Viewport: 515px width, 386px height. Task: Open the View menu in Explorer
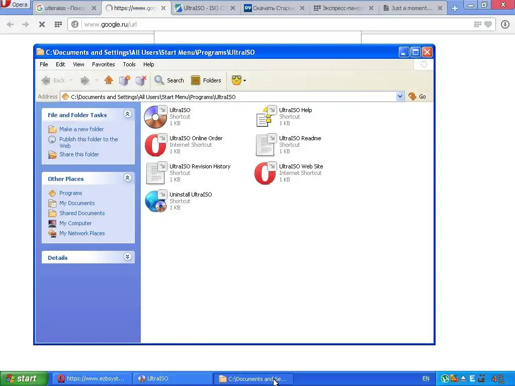click(x=78, y=64)
